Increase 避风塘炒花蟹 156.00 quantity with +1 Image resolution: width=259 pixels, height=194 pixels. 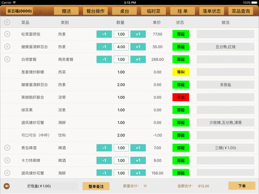coord(138,173)
